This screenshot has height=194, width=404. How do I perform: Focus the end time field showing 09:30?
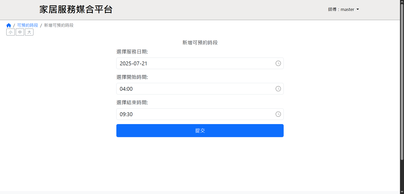[x=200, y=114]
